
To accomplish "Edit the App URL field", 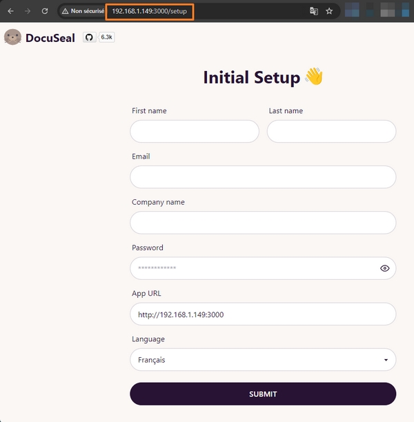I will (263, 314).
